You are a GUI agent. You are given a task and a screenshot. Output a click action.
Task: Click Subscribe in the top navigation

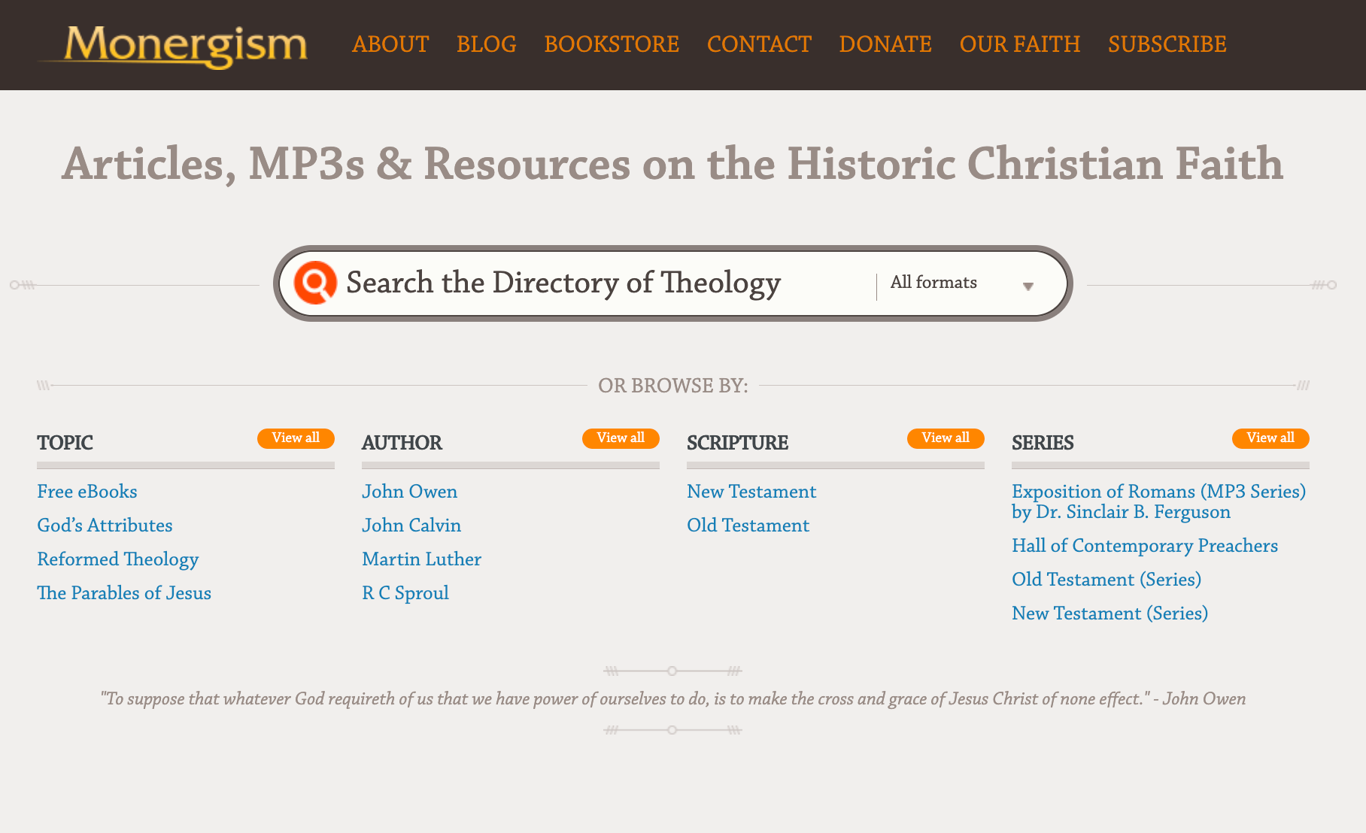pyautogui.click(x=1167, y=44)
